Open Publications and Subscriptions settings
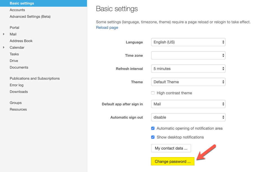Screen dimensions: 255x172 pyautogui.click(x=35, y=79)
